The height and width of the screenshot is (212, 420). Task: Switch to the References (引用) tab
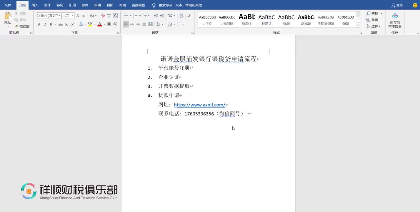click(72, 5)
